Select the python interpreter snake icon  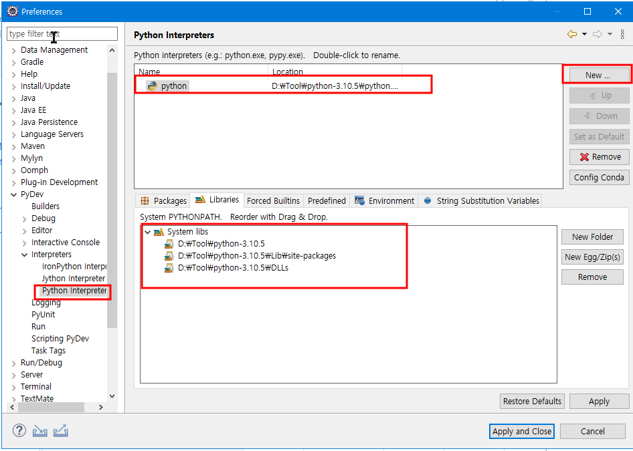point(152,86)
